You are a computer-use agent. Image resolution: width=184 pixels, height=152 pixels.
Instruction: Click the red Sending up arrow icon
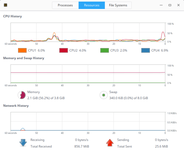[110, 143]
